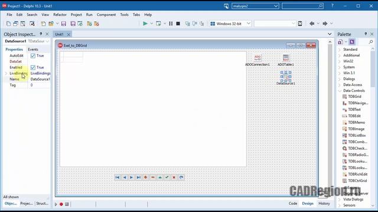Click red record macro button at bottom

(x=61, y=204)
